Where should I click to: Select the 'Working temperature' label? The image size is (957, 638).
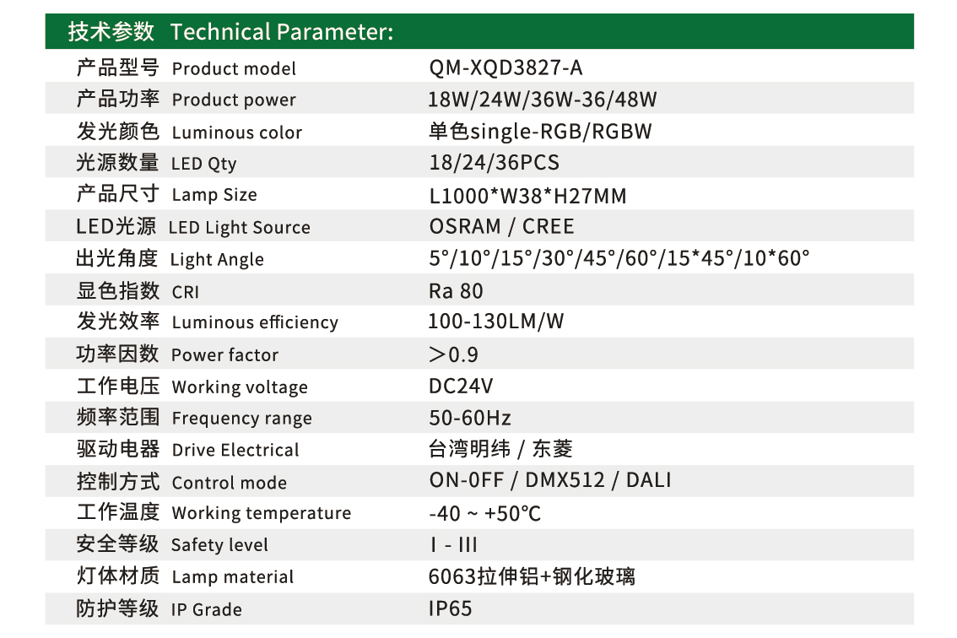coord(262,513)
